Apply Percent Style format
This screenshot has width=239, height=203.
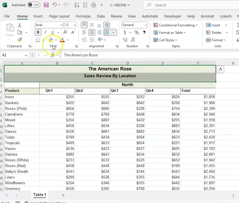coord(137,32)
